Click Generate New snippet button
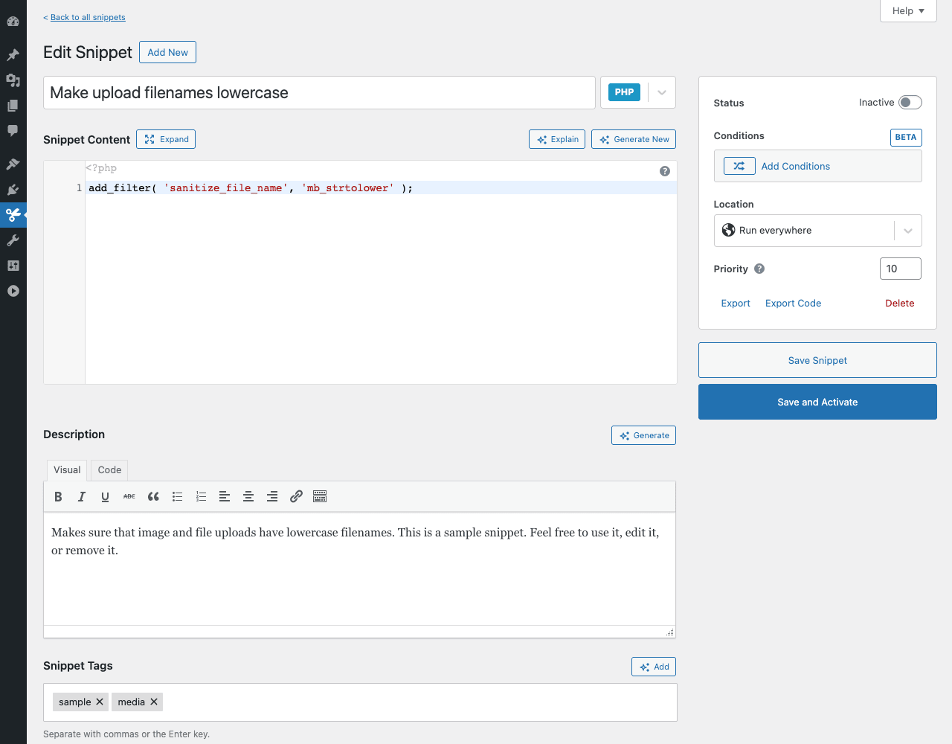The width and height of the screenshot is (952, 744). click(x=634, y=139)
